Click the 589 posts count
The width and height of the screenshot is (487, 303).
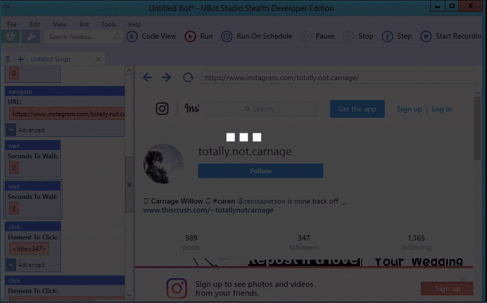(191, 243)
